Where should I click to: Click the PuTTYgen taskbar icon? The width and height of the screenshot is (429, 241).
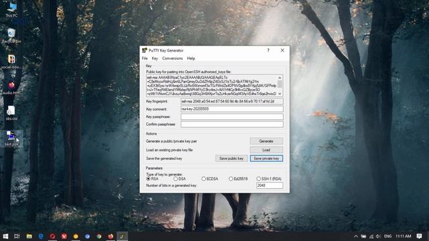[122, 236]
